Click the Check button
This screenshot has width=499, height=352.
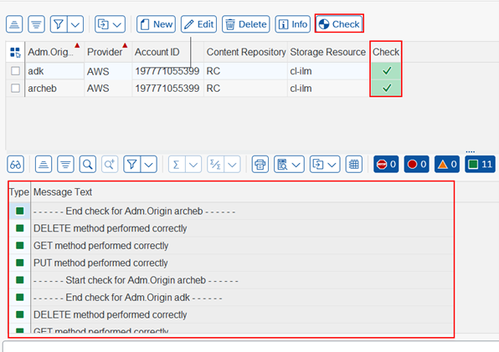click(339, 24)
